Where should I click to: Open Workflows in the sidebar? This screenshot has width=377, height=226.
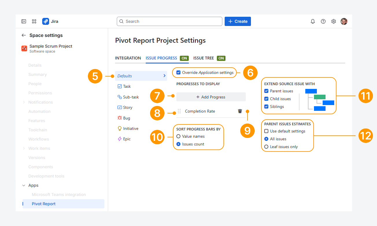[x=39, y=139]
